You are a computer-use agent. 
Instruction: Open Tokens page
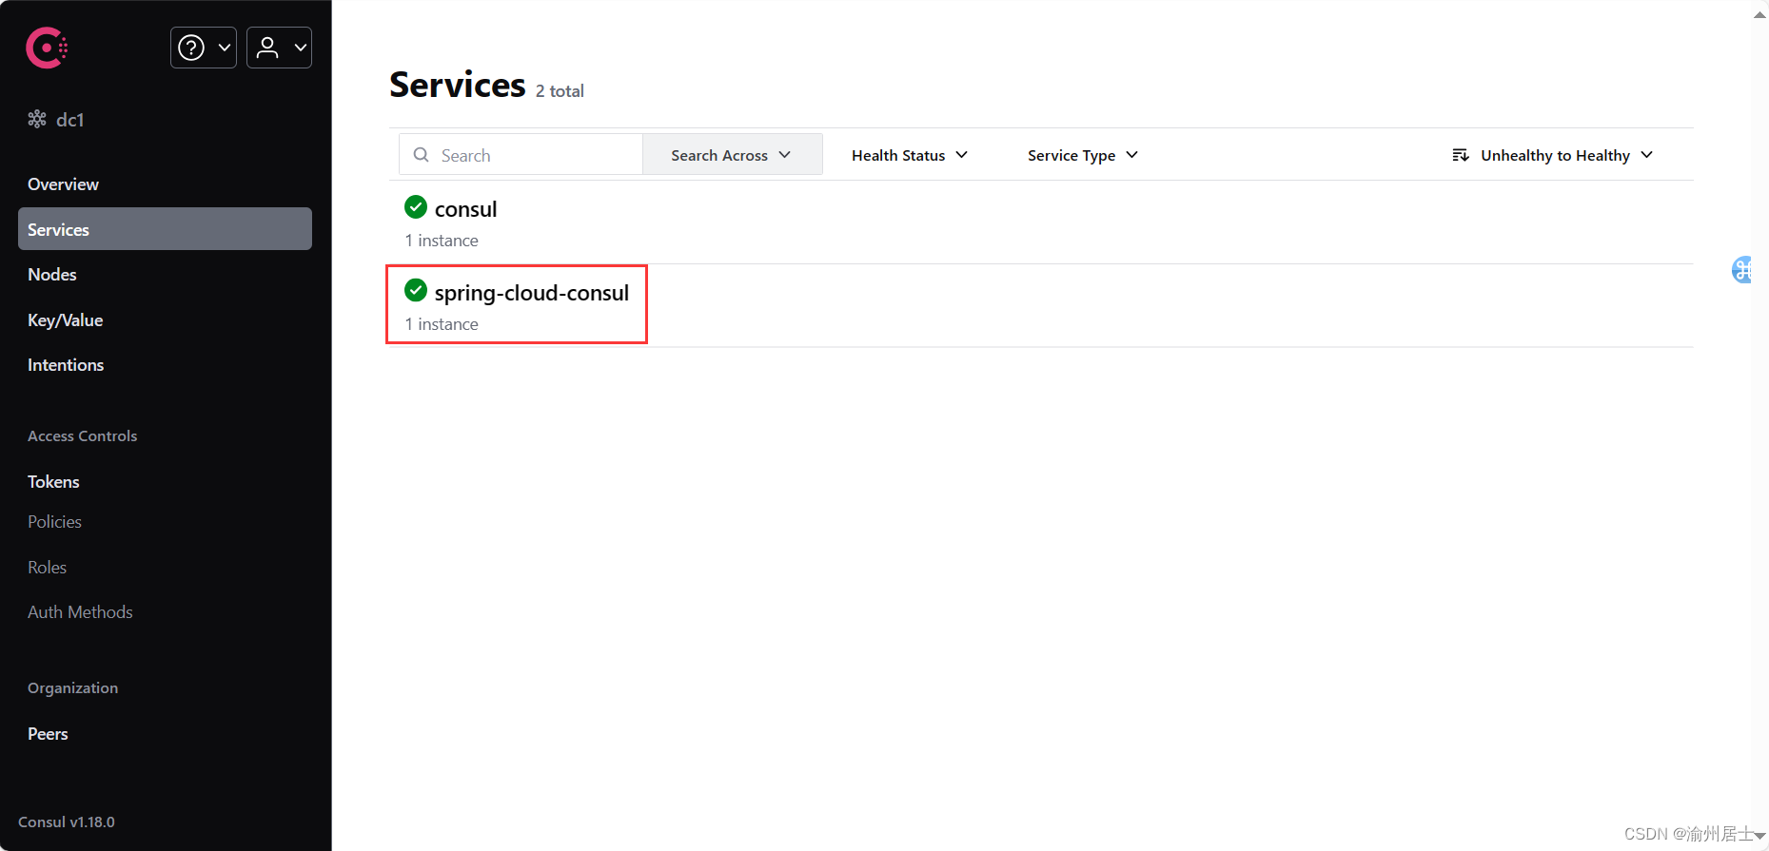[53, 482]
